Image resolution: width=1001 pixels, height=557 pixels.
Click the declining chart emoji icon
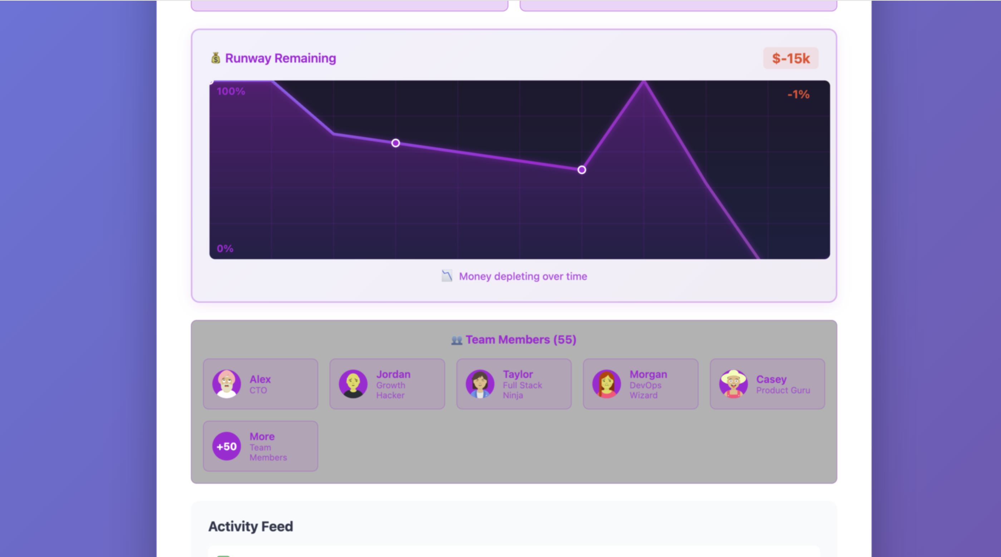pyautogui.click(x=447, y=276)
